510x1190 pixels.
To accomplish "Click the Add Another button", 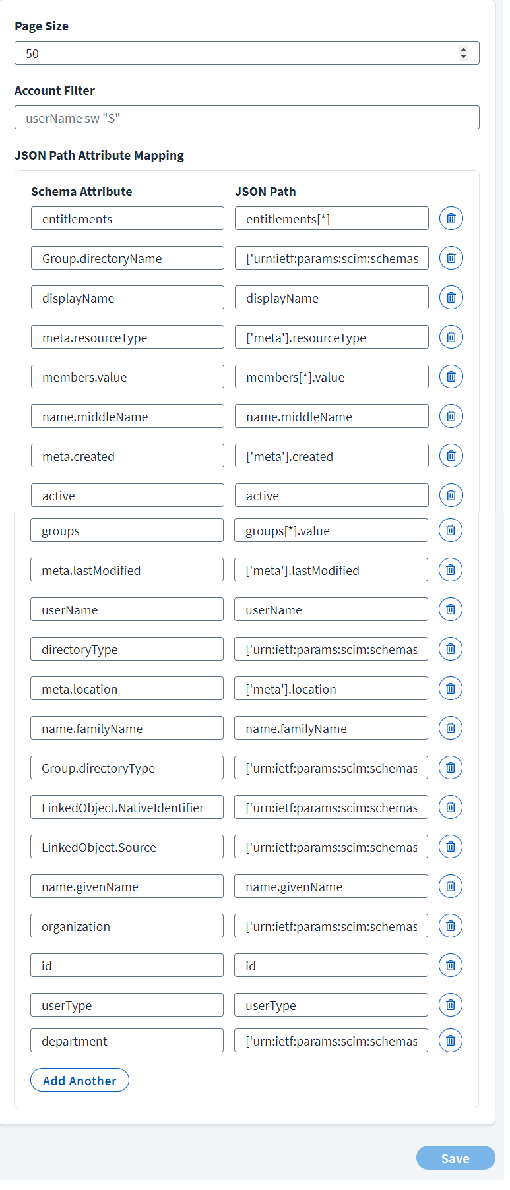I will [x=80, y=1080].
